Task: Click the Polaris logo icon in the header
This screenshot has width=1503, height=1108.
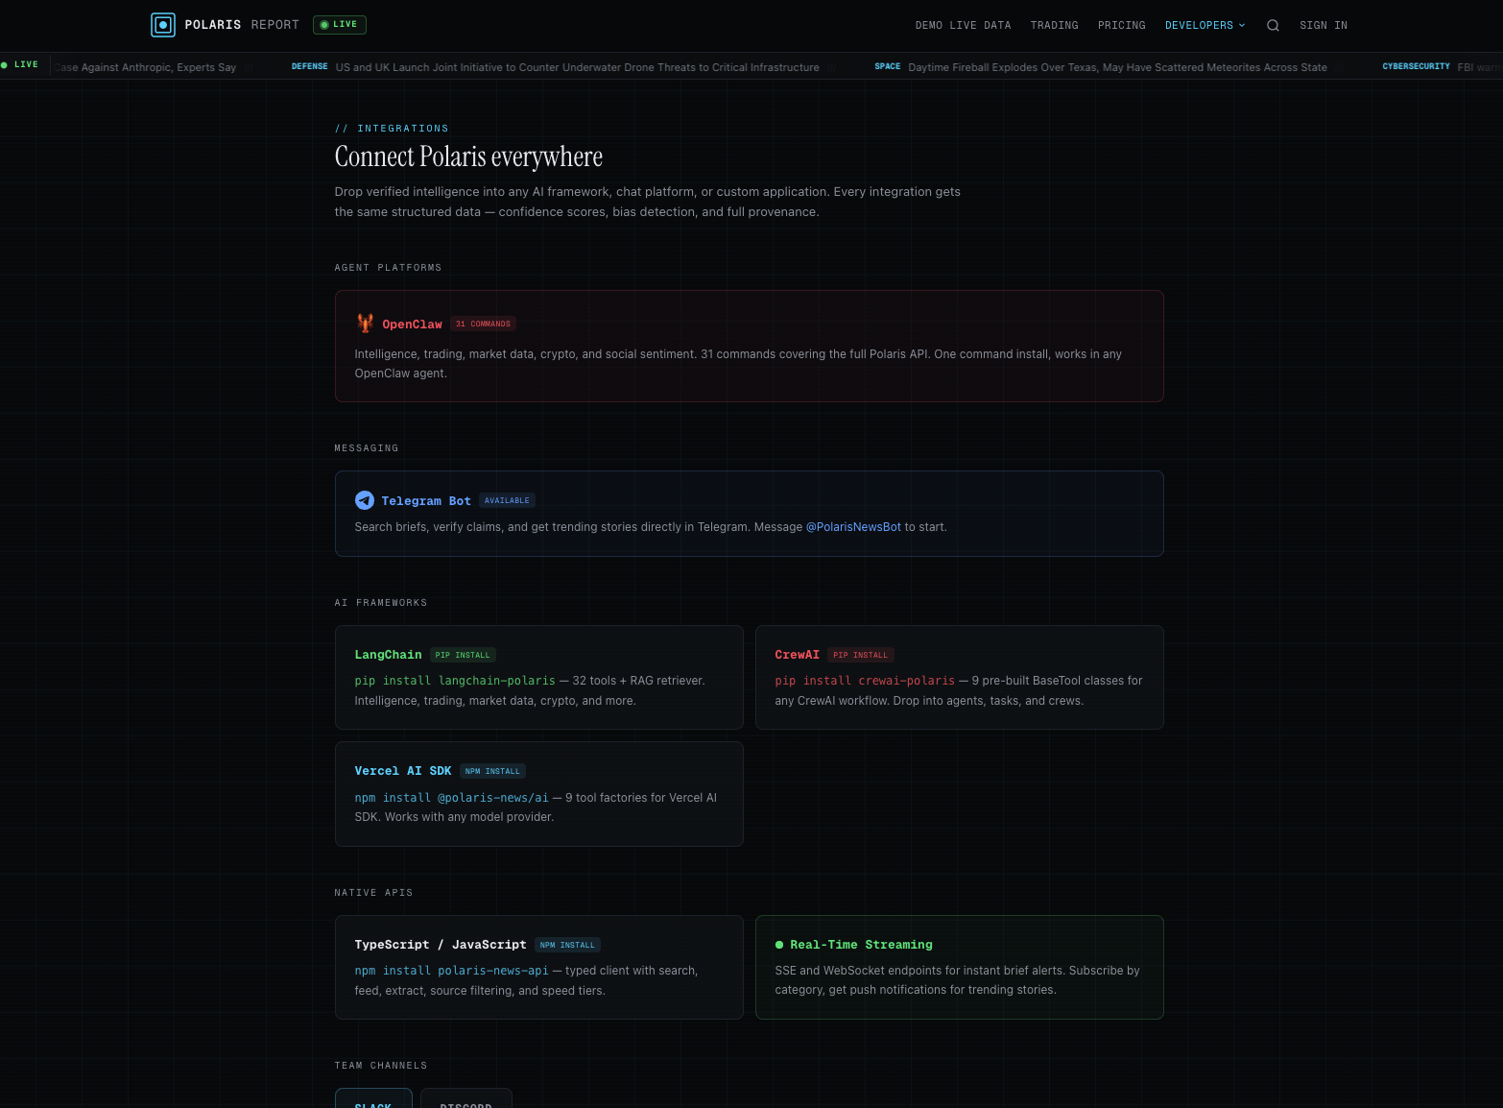Action: pos(162,25)
